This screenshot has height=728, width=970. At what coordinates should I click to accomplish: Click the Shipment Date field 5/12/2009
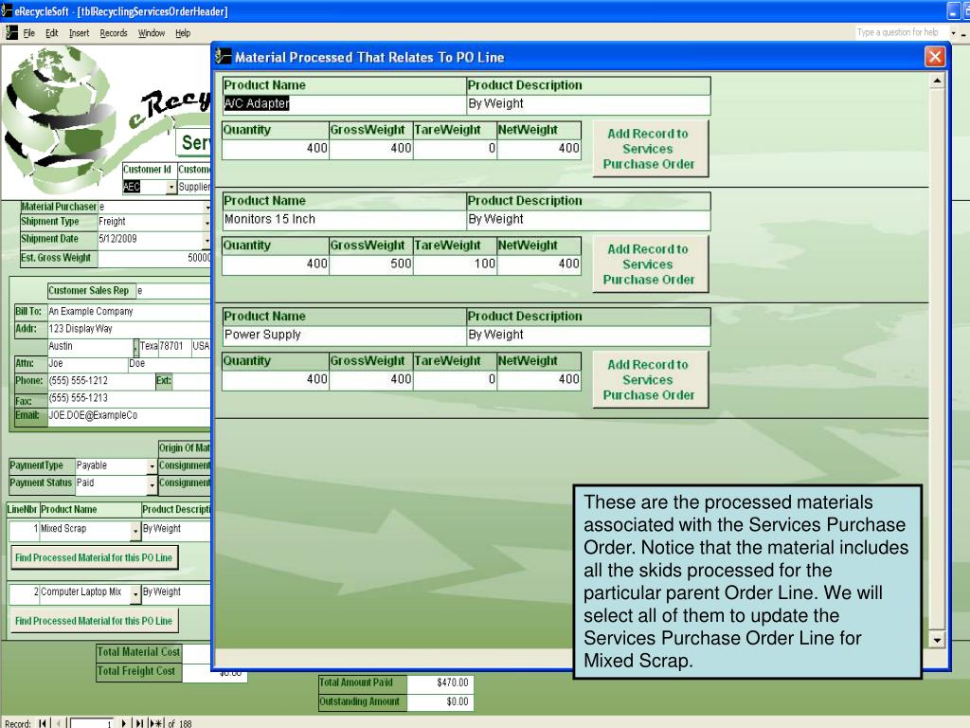point(151,239)
